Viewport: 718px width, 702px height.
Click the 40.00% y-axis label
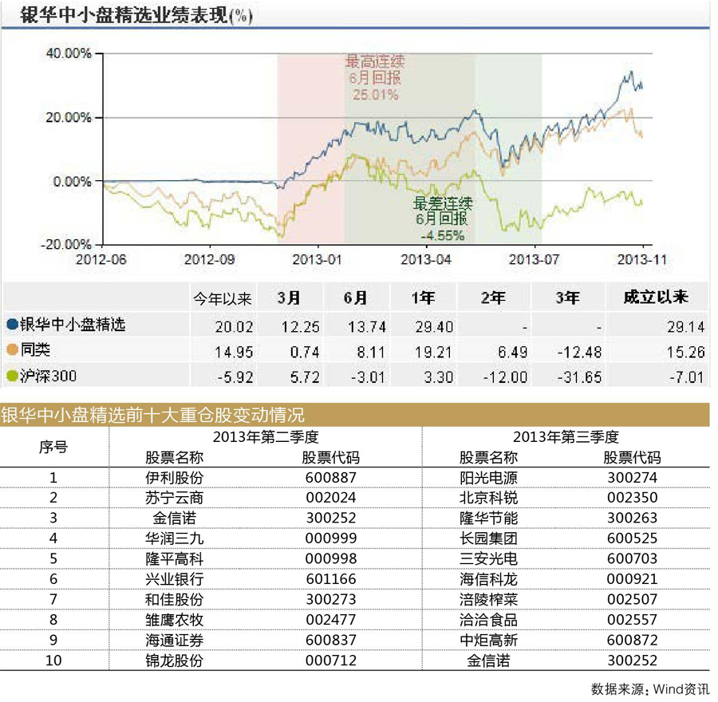(x=69, y=53)
